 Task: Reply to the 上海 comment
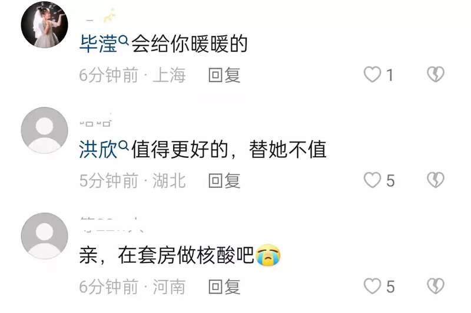coord(224,75)
